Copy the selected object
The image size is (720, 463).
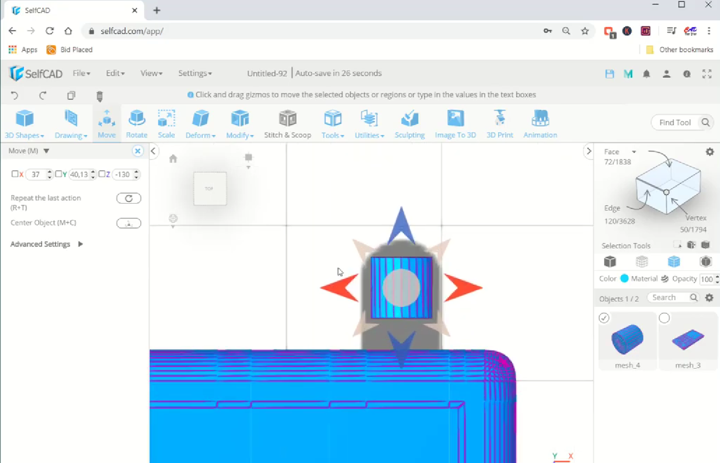click(x=71, y=96)
